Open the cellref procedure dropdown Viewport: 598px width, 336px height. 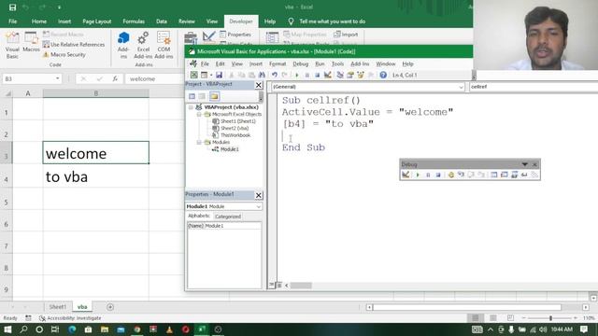click(534, 87)
